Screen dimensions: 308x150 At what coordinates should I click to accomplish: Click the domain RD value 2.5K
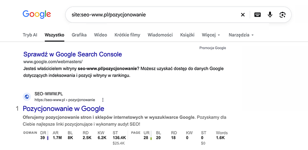pos(87,138)
